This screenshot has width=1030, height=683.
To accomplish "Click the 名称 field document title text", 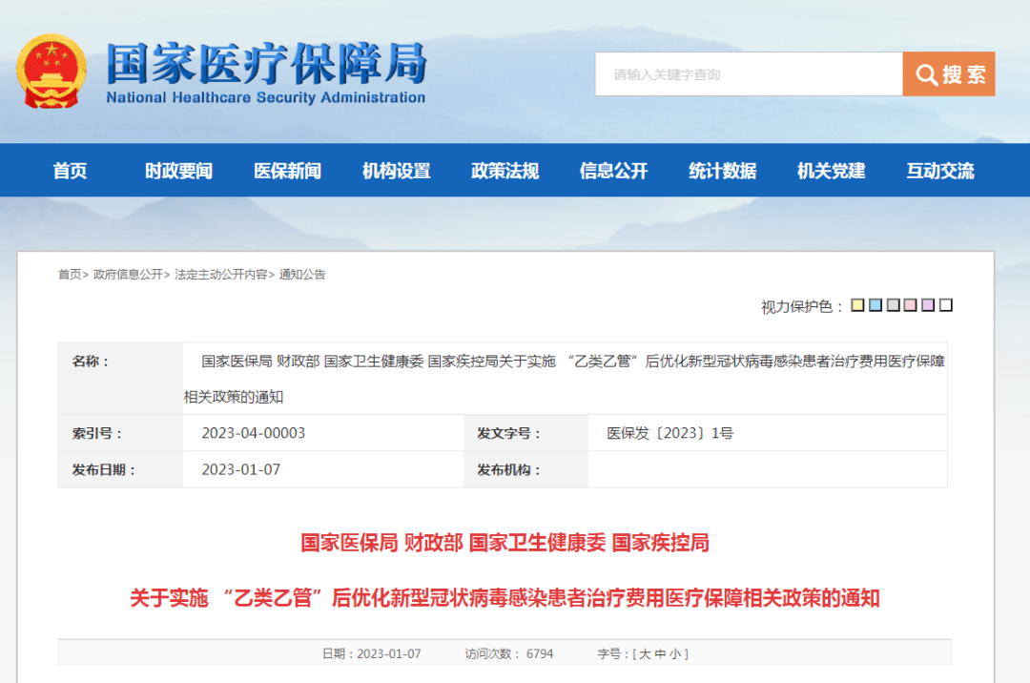I will point(565,379).
